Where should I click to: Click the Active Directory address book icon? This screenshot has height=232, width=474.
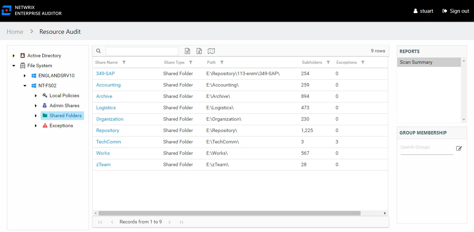23,56
